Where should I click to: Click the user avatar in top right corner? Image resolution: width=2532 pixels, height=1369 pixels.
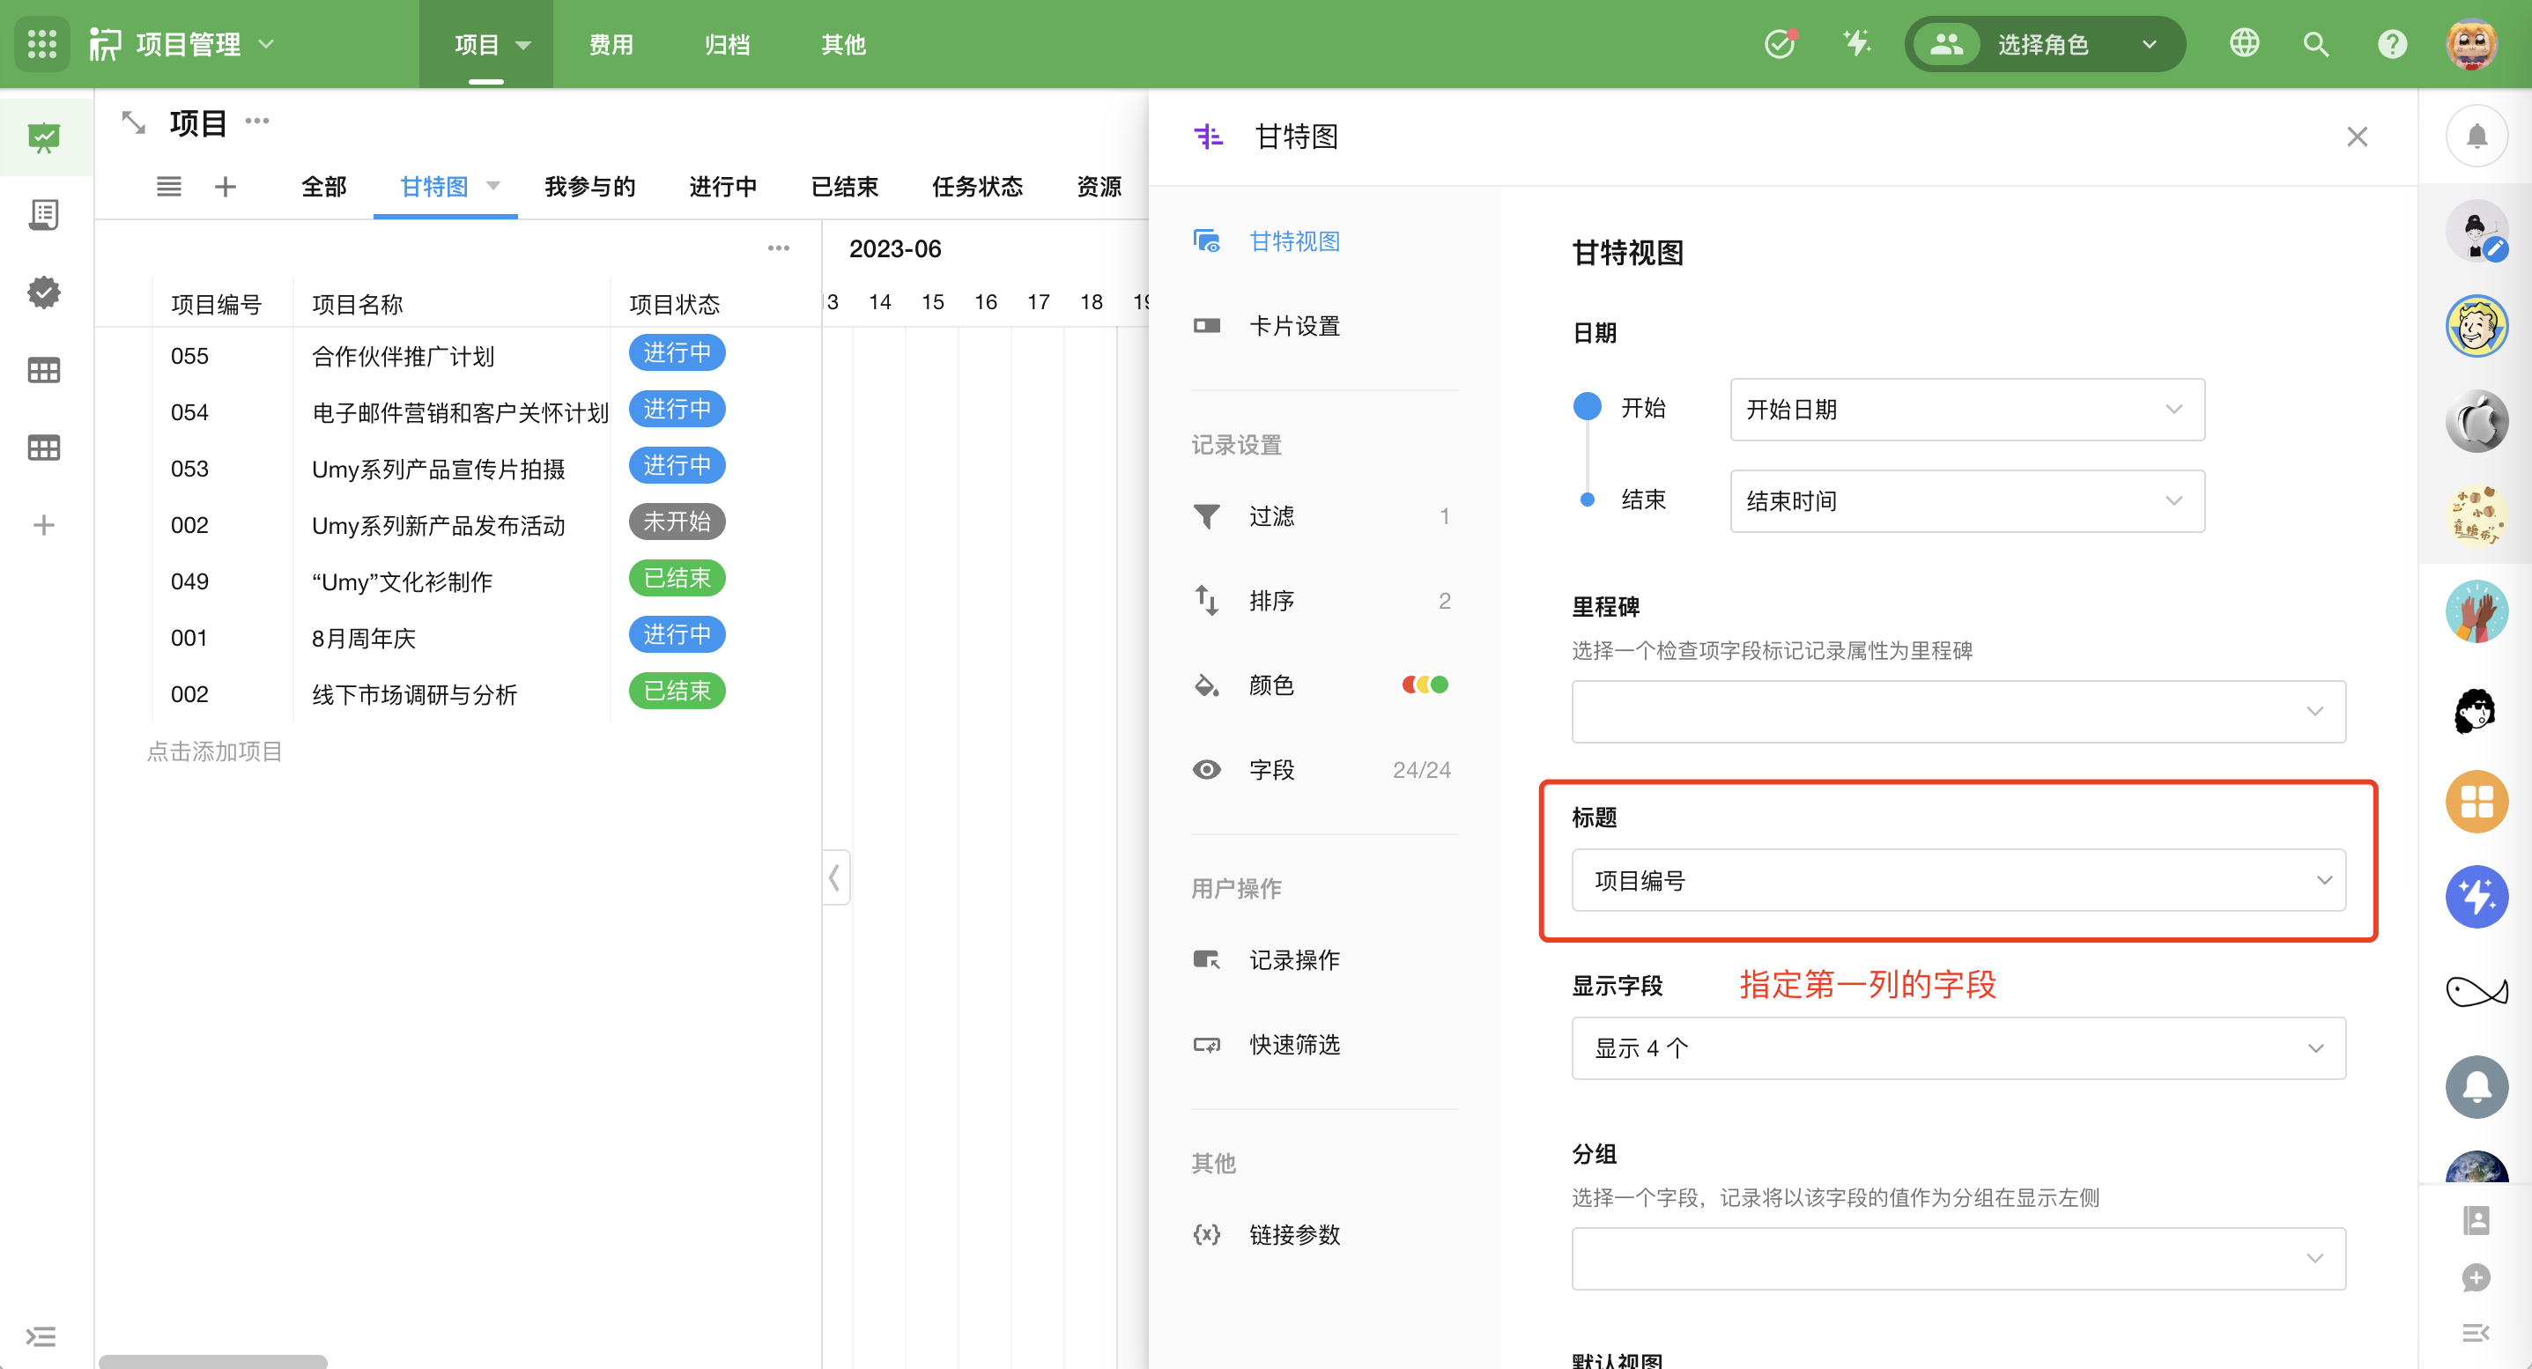click(x=2472, y=44)
